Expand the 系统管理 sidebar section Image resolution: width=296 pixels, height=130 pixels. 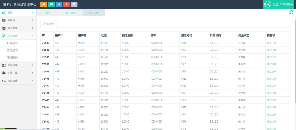coord(18,81)
